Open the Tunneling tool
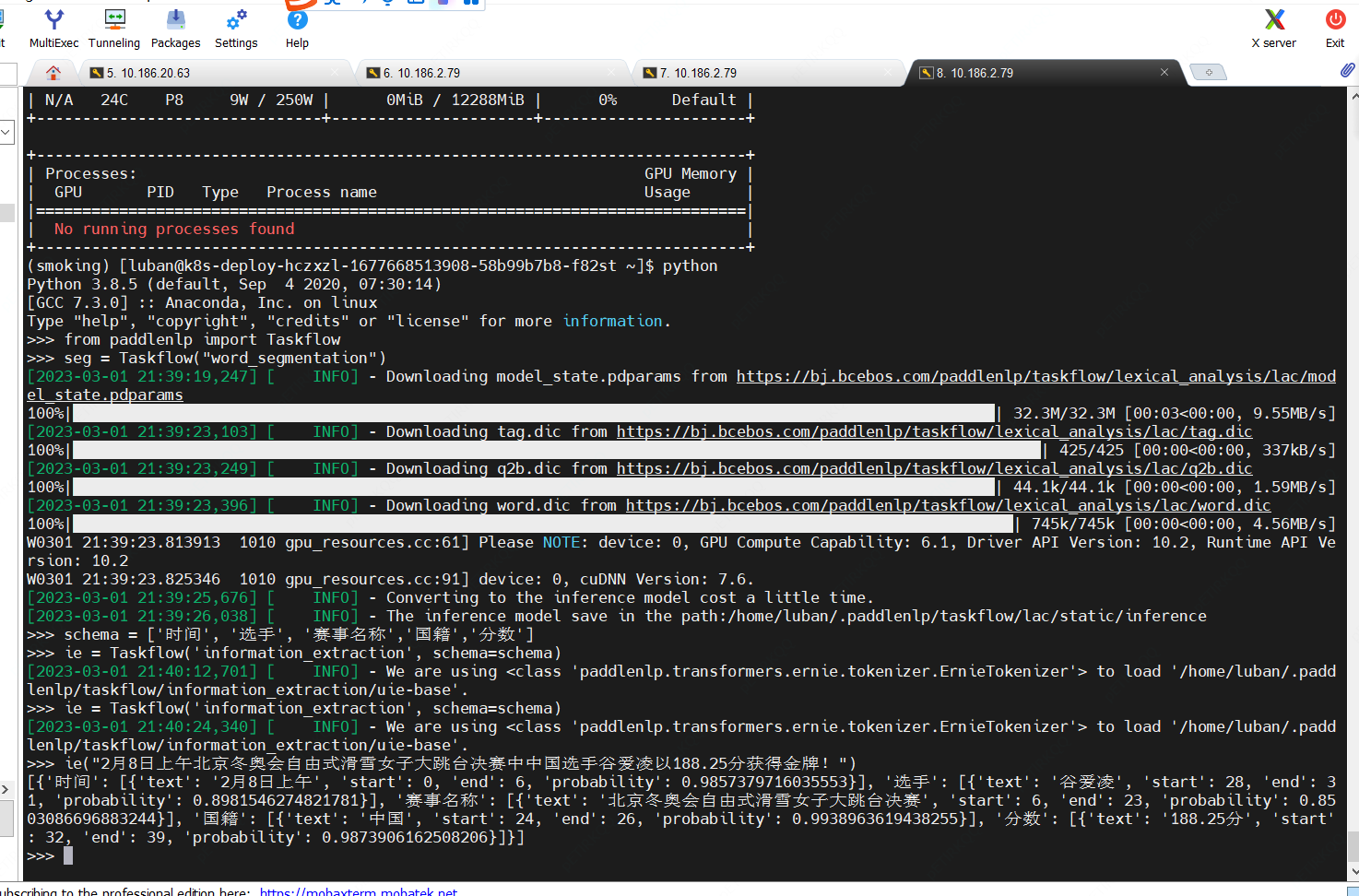The height and width of the screenshot is (896, 1359). [x=113, y=29]
